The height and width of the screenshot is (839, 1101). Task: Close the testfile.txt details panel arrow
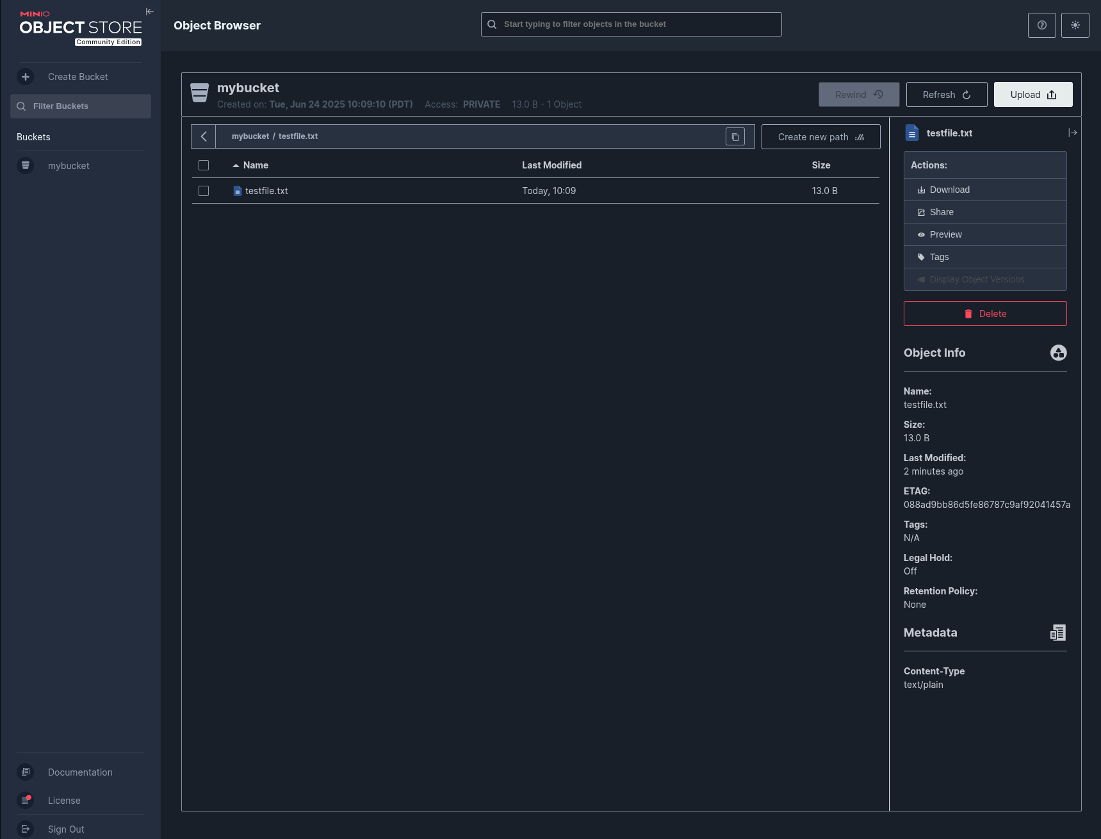[x=1073, y=133]
